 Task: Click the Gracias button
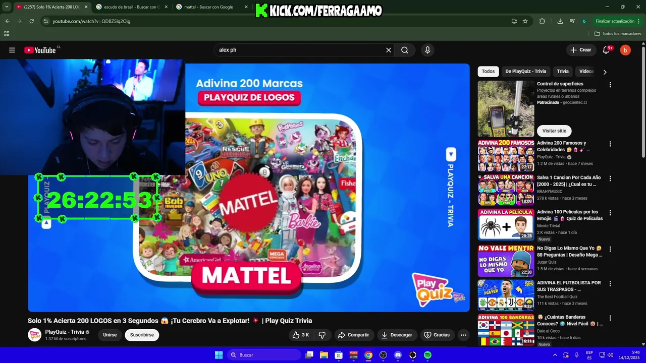tap(437, 335)
